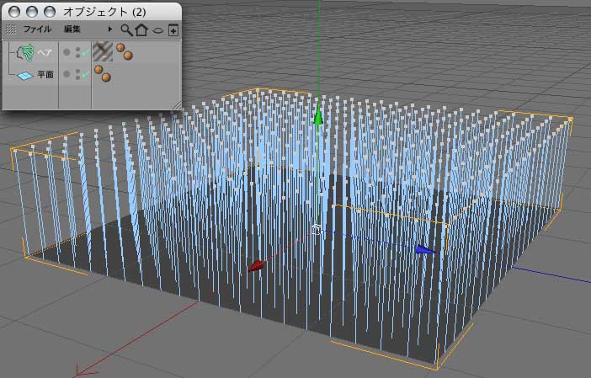
Task: Click the blue Z-axis arrow handle
Action: tap(426, 249)
